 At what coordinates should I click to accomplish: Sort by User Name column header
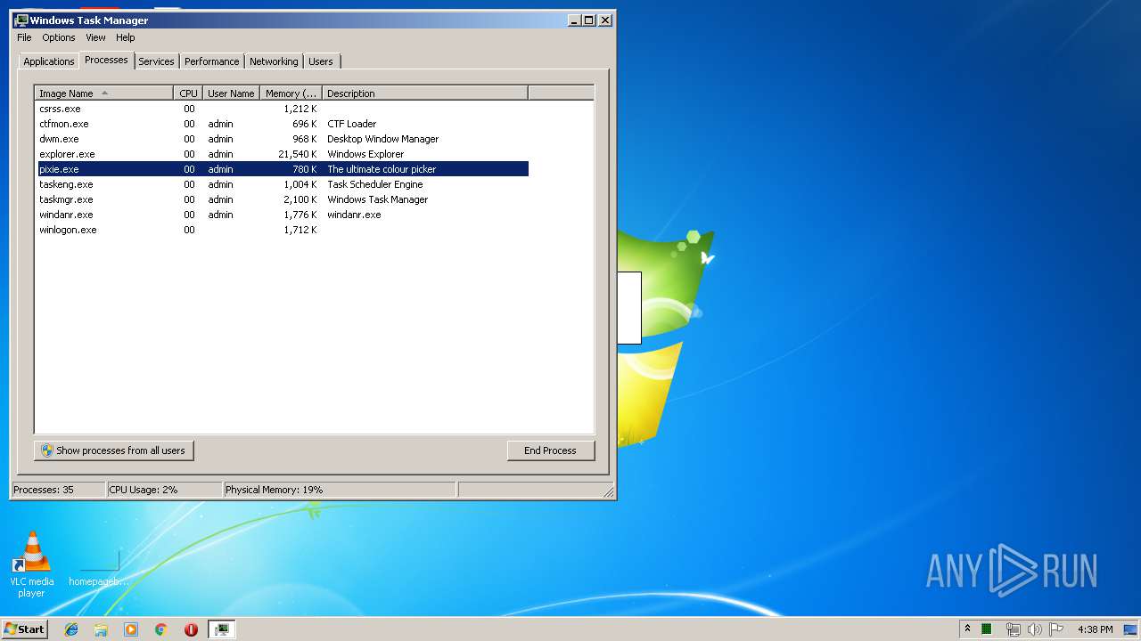tap(231, 93)
